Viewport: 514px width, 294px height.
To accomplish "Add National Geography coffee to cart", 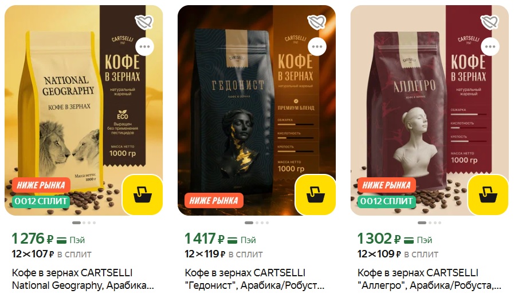I will point(143,194).
